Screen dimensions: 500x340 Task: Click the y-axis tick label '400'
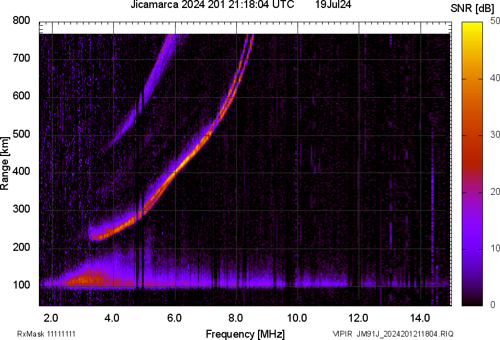tap(21, 171)
